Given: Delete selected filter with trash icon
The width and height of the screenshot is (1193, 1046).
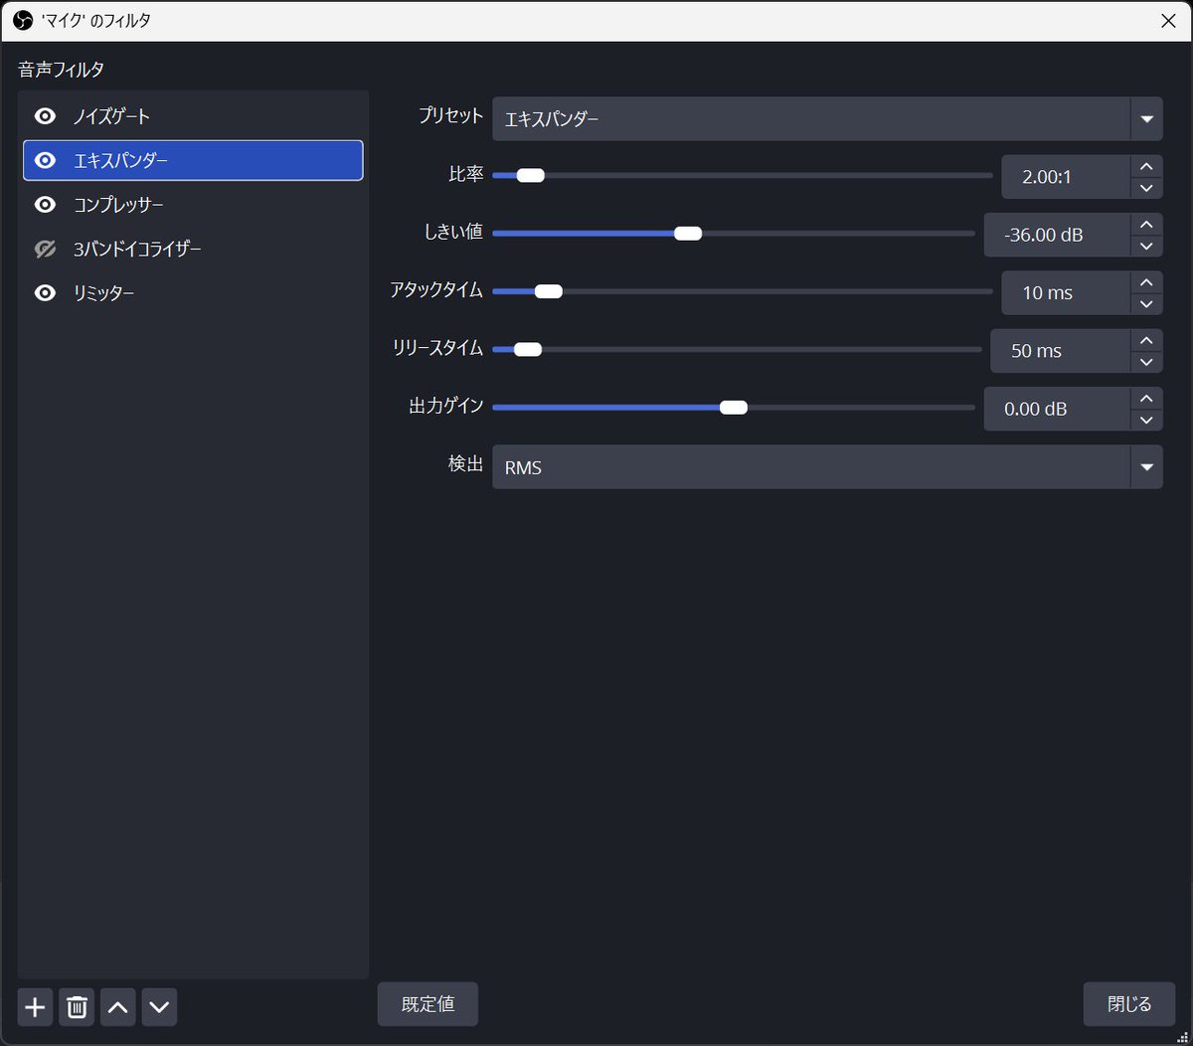Looking at the screenshot, I should point(77,1007).
